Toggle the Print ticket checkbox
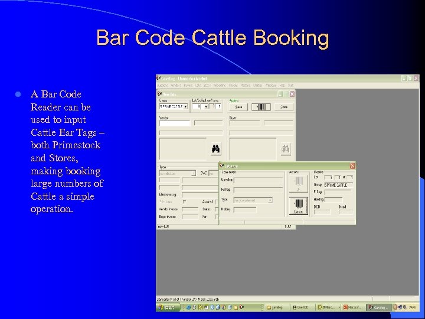Image resolution: width=425 pixels, height=319 pixels. point(185,202)
